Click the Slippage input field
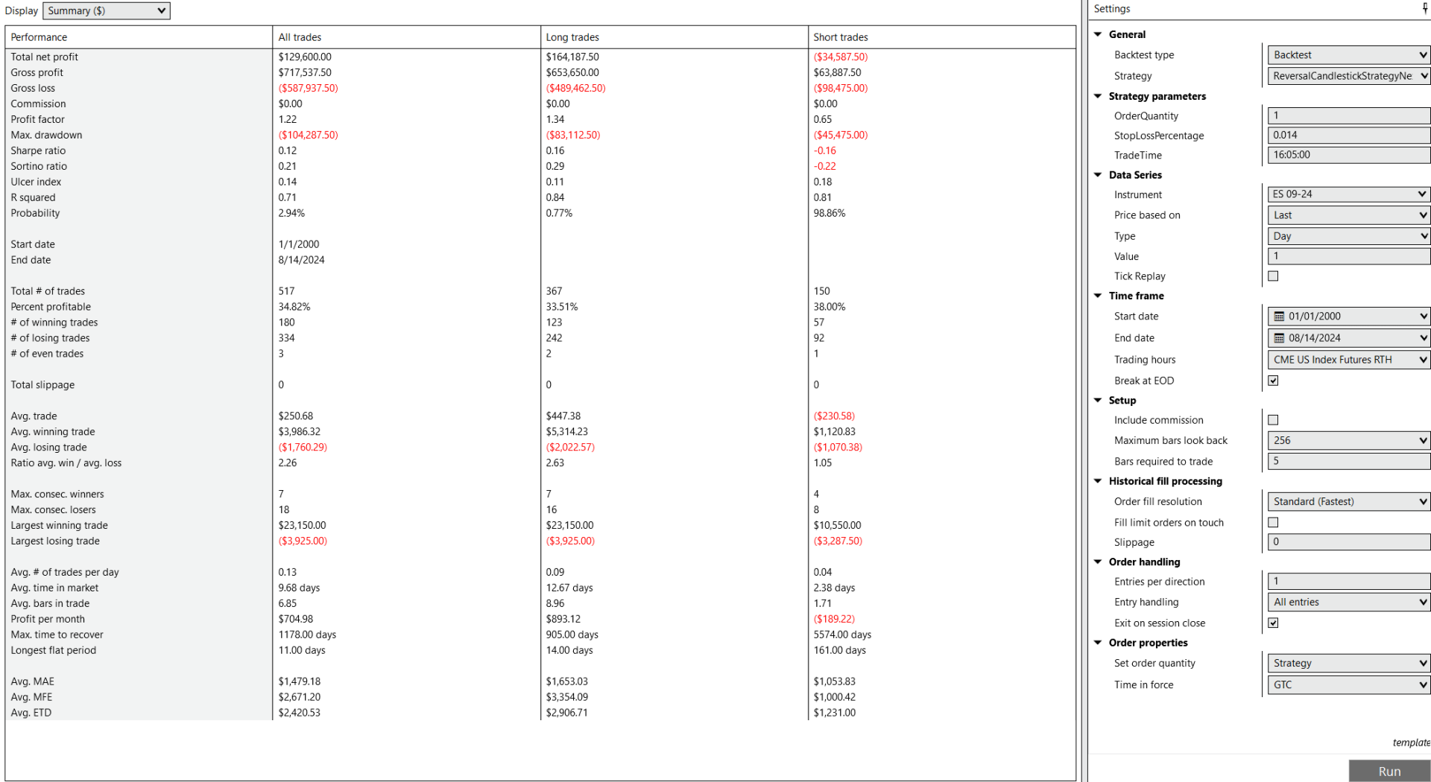This screenshot has width=1431, height=782. 1349,542
